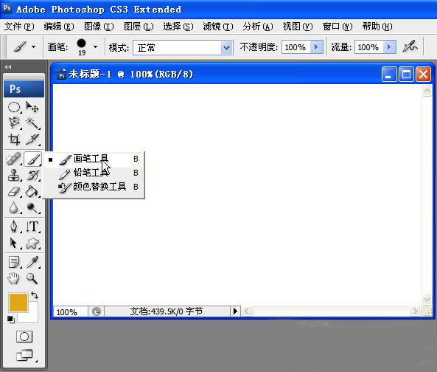437x372 pixels.
Task: Collapse the toolbox with double arrows
Action: coord(8,67)
